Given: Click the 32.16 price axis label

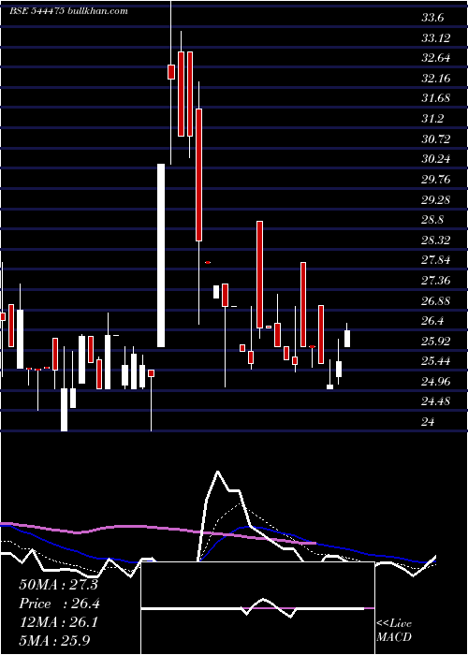Looking at the screenshot, I should tap(436, 79).
